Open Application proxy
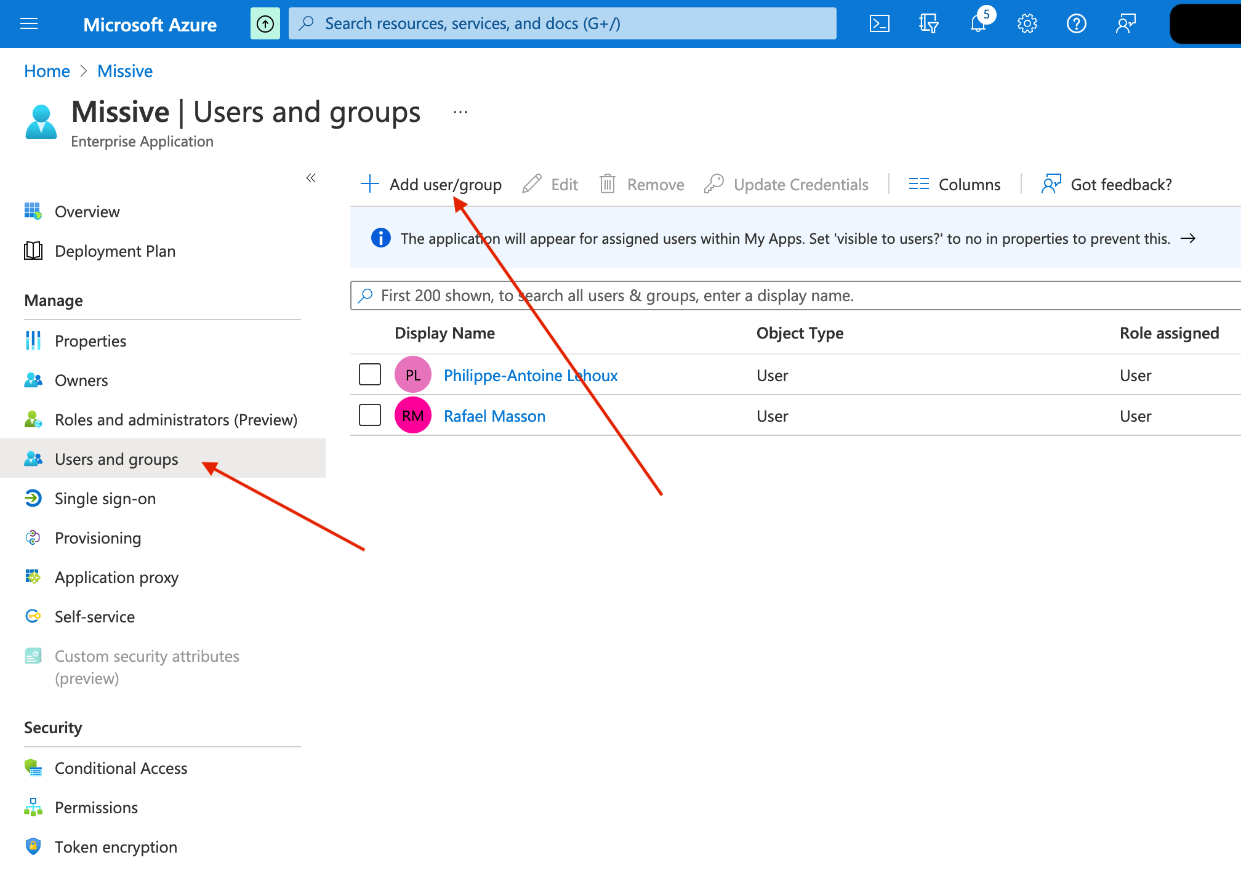1241x876 pixels. tap(116, 577)
